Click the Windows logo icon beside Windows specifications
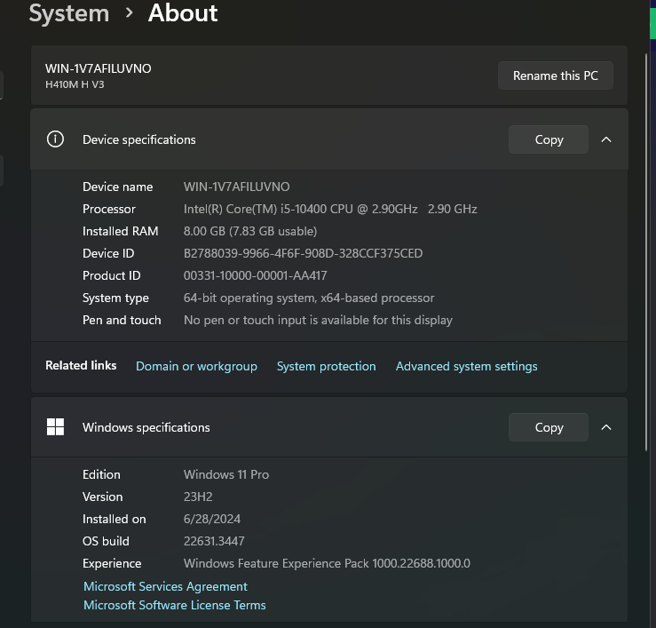Screen dimensions: 656x628 coord(55,427)
